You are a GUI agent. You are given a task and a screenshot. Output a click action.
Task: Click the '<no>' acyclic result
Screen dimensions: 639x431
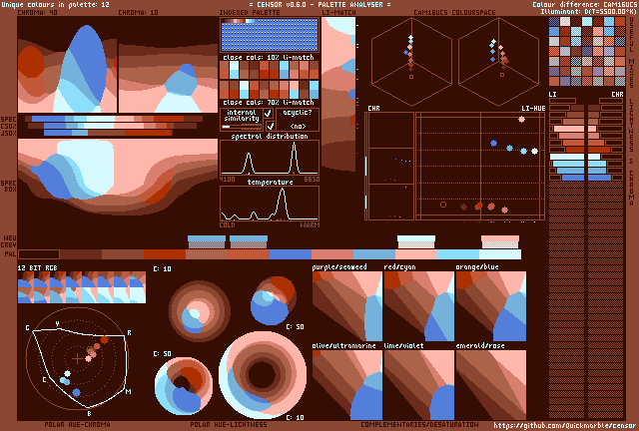point(298,127)
